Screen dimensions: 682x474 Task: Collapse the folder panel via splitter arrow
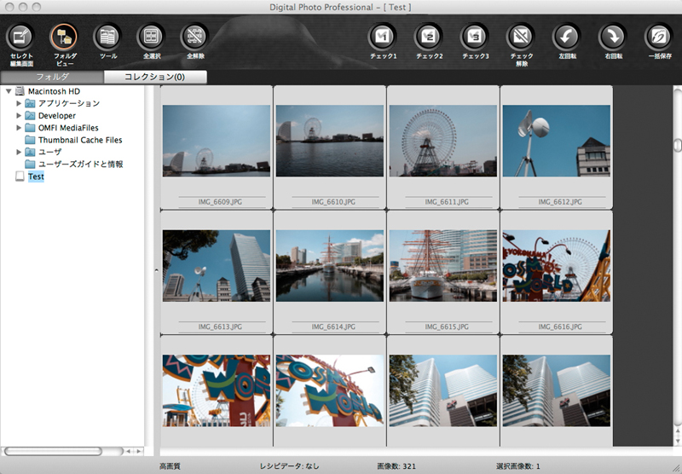pyautogui.click(x=157, y=270)
